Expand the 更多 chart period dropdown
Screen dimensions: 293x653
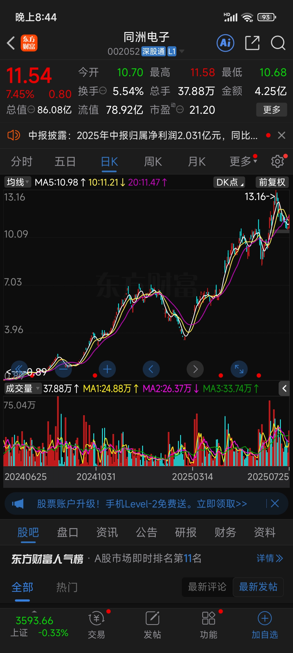point(243,162)
